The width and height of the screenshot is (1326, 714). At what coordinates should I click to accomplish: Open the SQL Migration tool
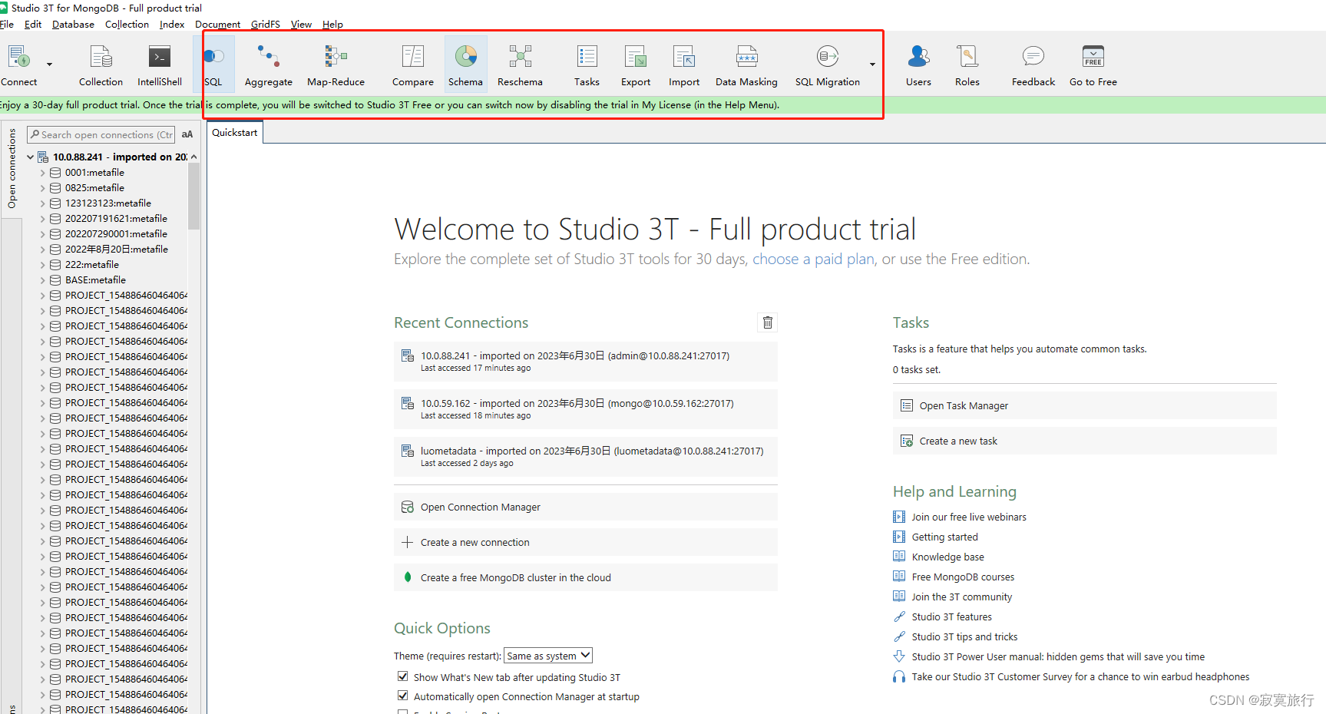827,65
